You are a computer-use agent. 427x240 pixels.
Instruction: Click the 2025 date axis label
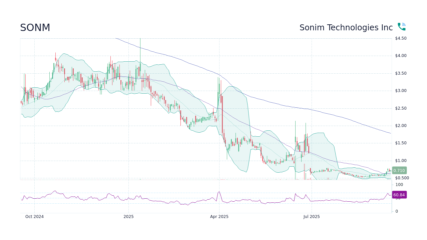[128, 217]
